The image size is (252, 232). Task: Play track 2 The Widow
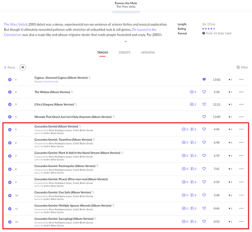(x=10, y=92)
